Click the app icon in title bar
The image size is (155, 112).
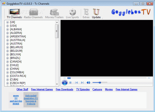coord(4,4)
